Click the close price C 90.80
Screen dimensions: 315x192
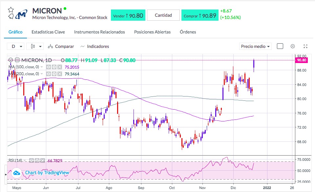pos(127,60)
